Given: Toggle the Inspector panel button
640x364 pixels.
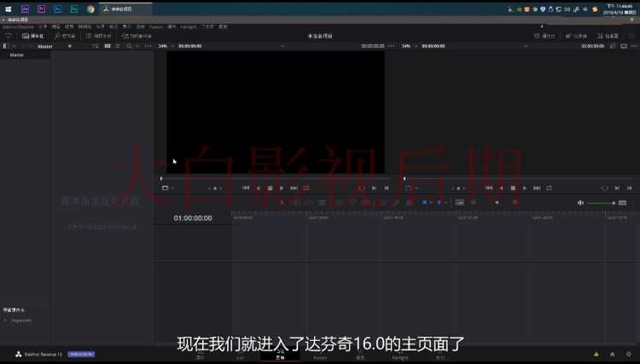Looking at the screenshot, I should pyautogui.click(x=608, y=37).
